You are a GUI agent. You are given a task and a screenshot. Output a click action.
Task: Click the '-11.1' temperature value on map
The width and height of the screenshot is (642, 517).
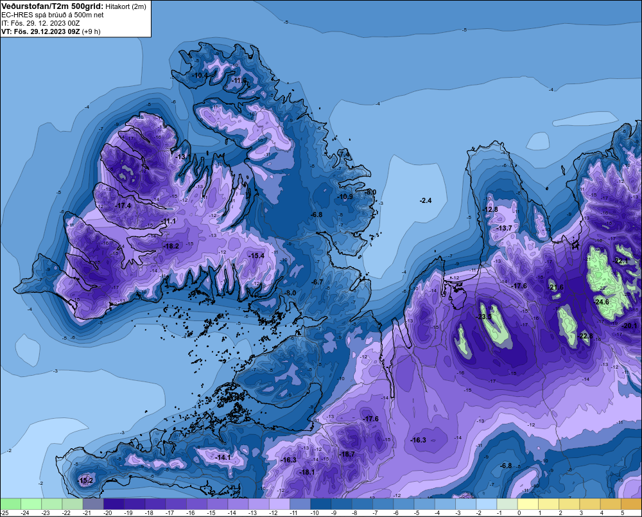(168, 221)
